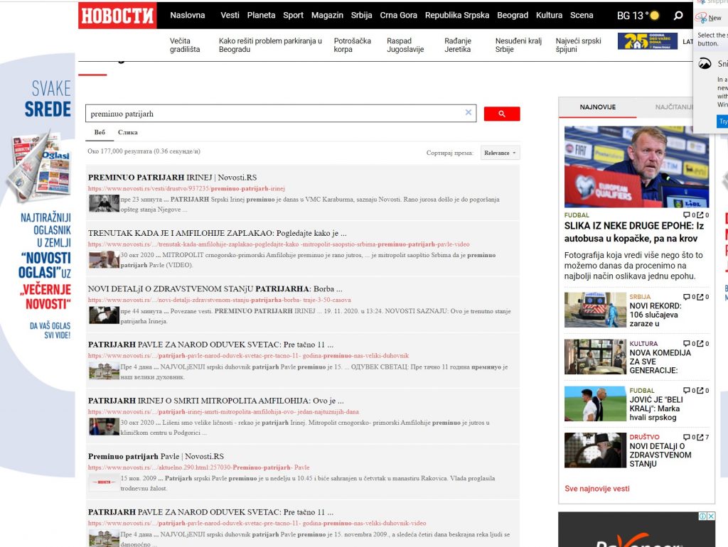This screenshot has height=547, width=728.
Task: Open the Magazin menu item
Action: [327, 15]
